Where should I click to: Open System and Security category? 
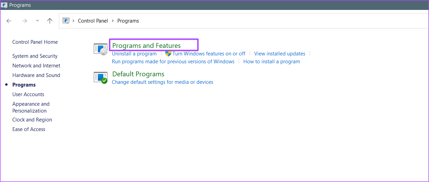[35, 56]
